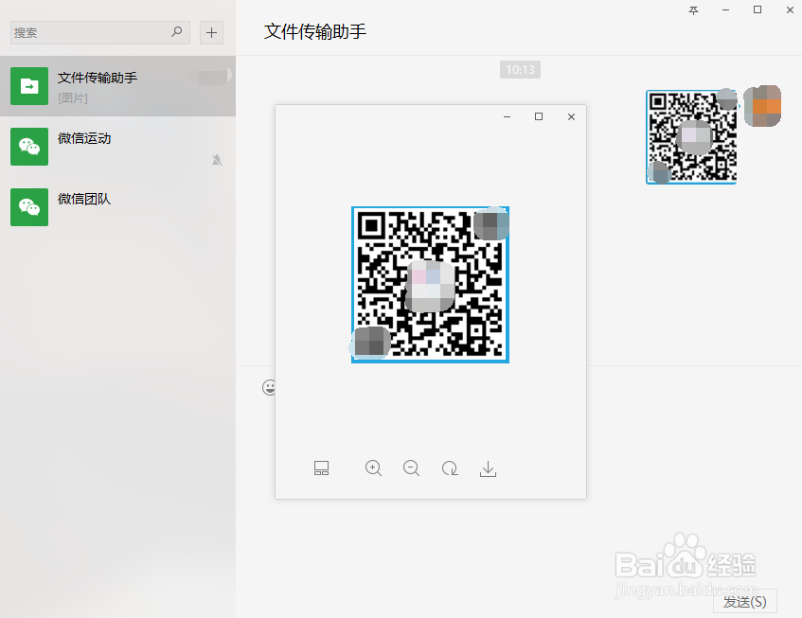
Task: Open the QR code thumbnail in chat
Action: 691,137
